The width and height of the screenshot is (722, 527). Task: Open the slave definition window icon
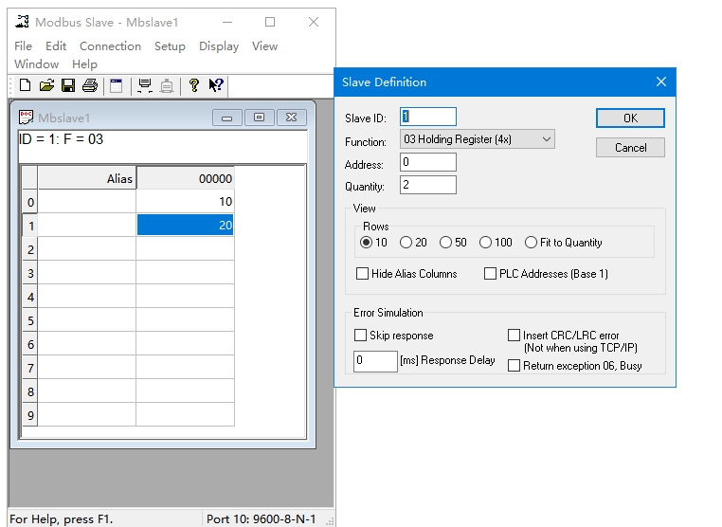click(117, 86)
